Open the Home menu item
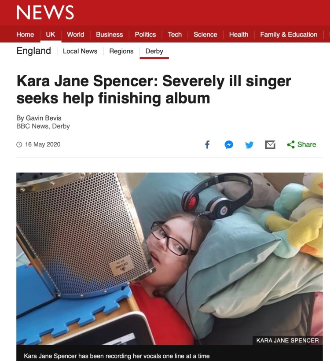 point(25,34)
